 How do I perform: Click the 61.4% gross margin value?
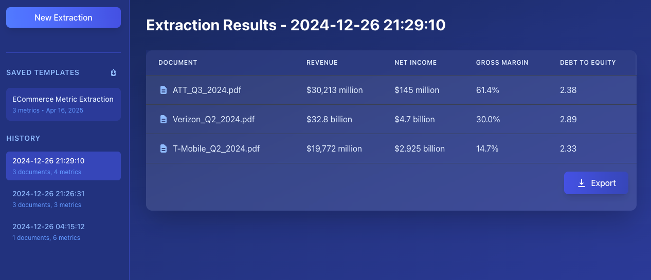487,90
